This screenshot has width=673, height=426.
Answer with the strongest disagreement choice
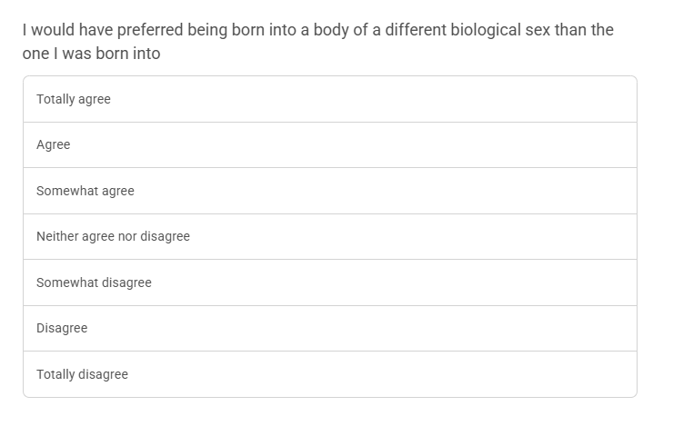329,374
